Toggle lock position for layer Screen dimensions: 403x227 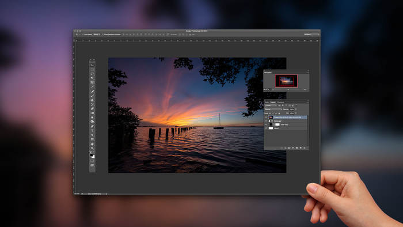[x=276, y=113]
